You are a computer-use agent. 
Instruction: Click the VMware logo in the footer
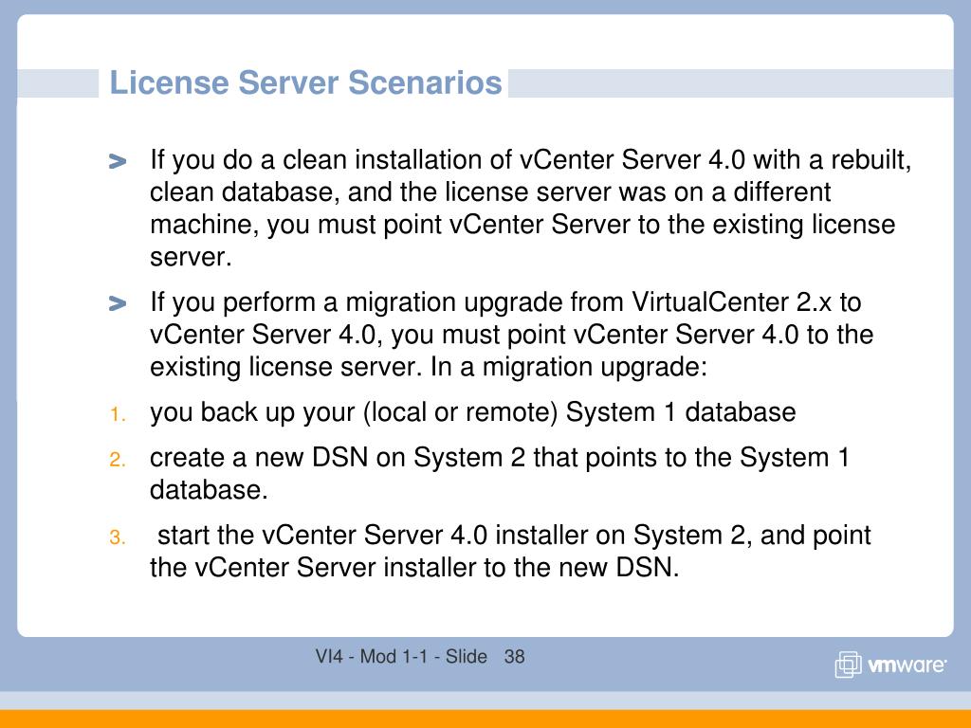click(890, 664)
